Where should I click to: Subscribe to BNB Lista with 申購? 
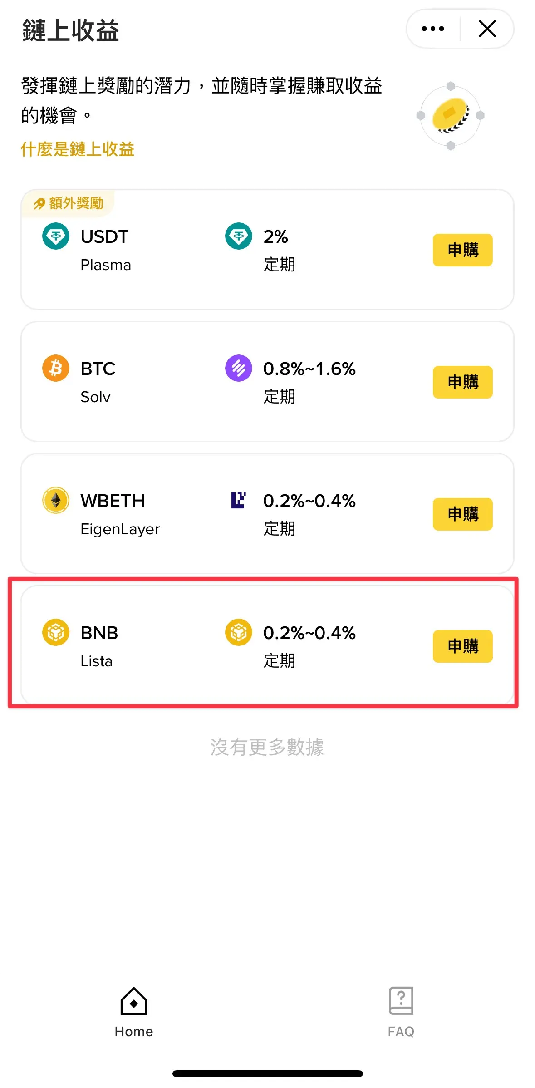(463, 646)
